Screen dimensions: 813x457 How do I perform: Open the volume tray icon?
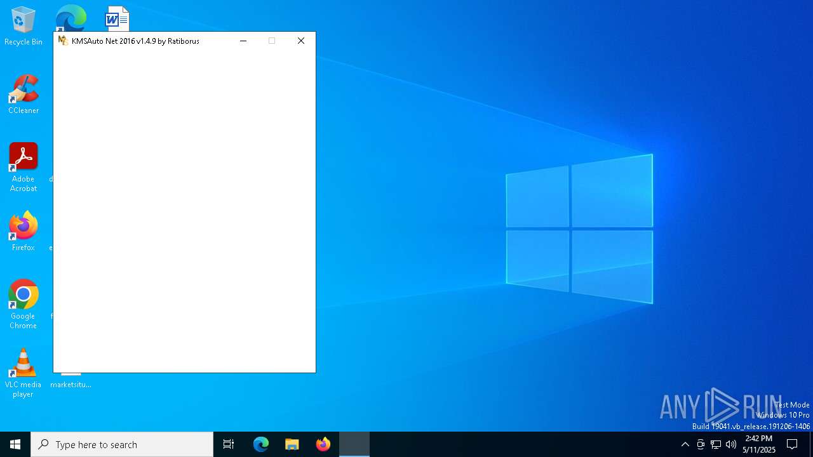[731, 444]
